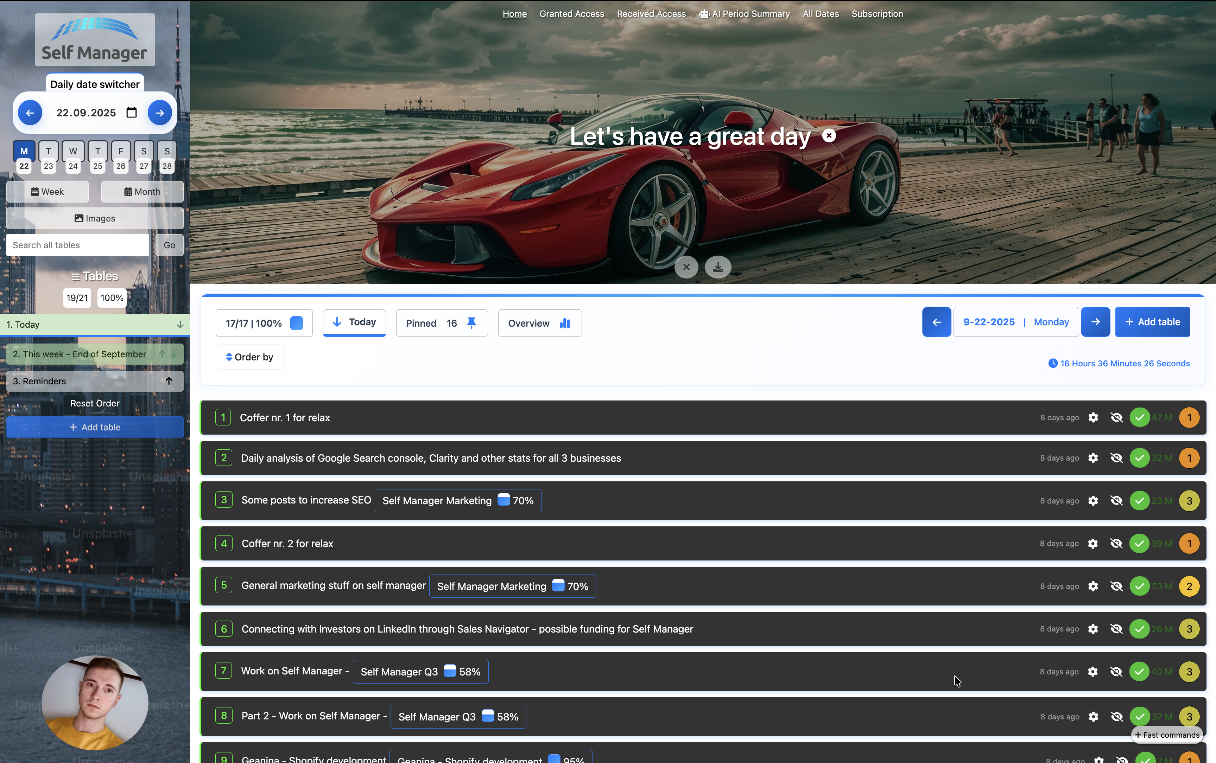This screenshot has width=1216, height=763.
Task: Move the Reminders table up with its arrow
Action: (169, 381)
